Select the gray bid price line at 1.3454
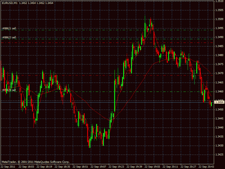Image resolution: width=225 pixels, height=169 pixels. 107,102
